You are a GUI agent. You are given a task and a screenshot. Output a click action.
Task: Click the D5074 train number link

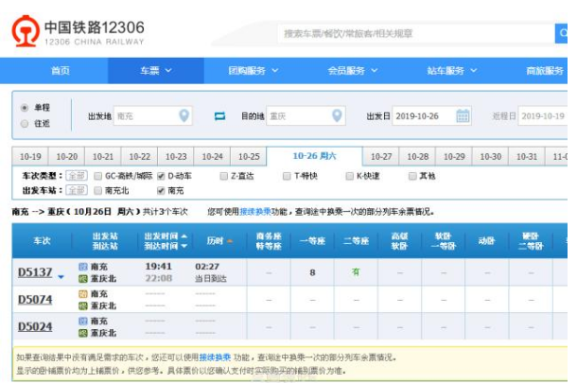point(35,300)
